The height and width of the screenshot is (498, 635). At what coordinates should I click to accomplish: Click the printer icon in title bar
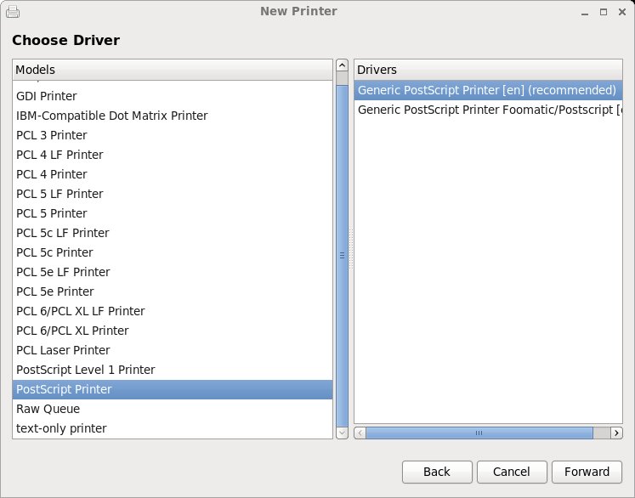[x=13, y=12]
